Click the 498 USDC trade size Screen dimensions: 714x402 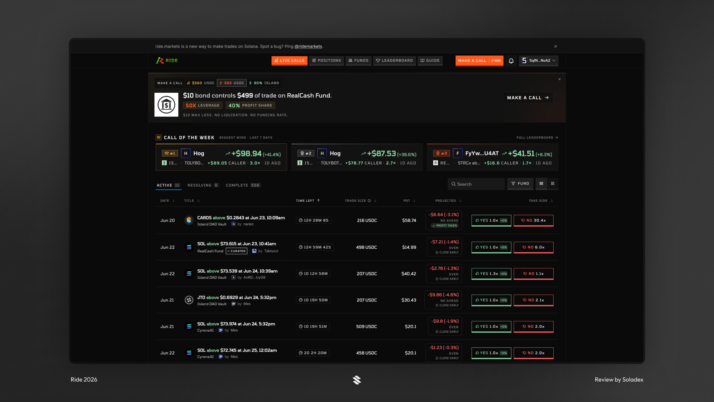coord(366,247)
